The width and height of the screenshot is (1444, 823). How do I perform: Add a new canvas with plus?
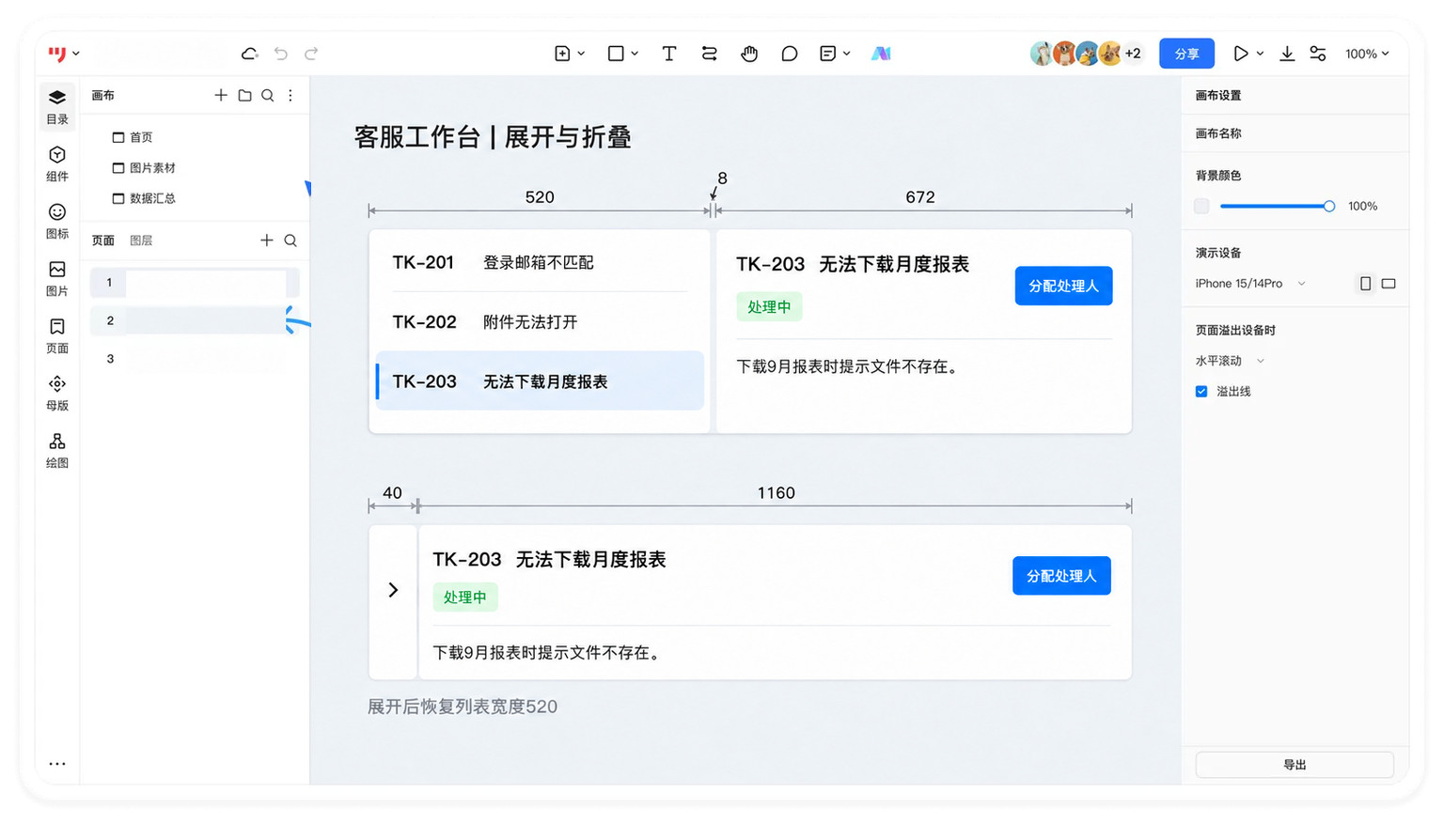click(x=221, y=95)
